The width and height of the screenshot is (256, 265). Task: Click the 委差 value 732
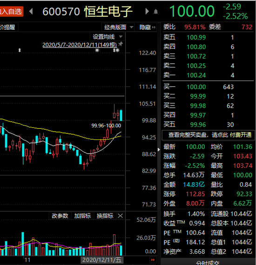(x=247, y=27)
